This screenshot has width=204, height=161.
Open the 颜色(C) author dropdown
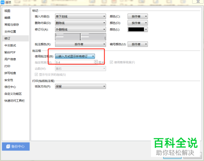(x=137, y=16)
